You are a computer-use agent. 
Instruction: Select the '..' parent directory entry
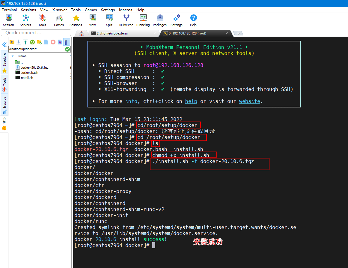click(19, 62)
